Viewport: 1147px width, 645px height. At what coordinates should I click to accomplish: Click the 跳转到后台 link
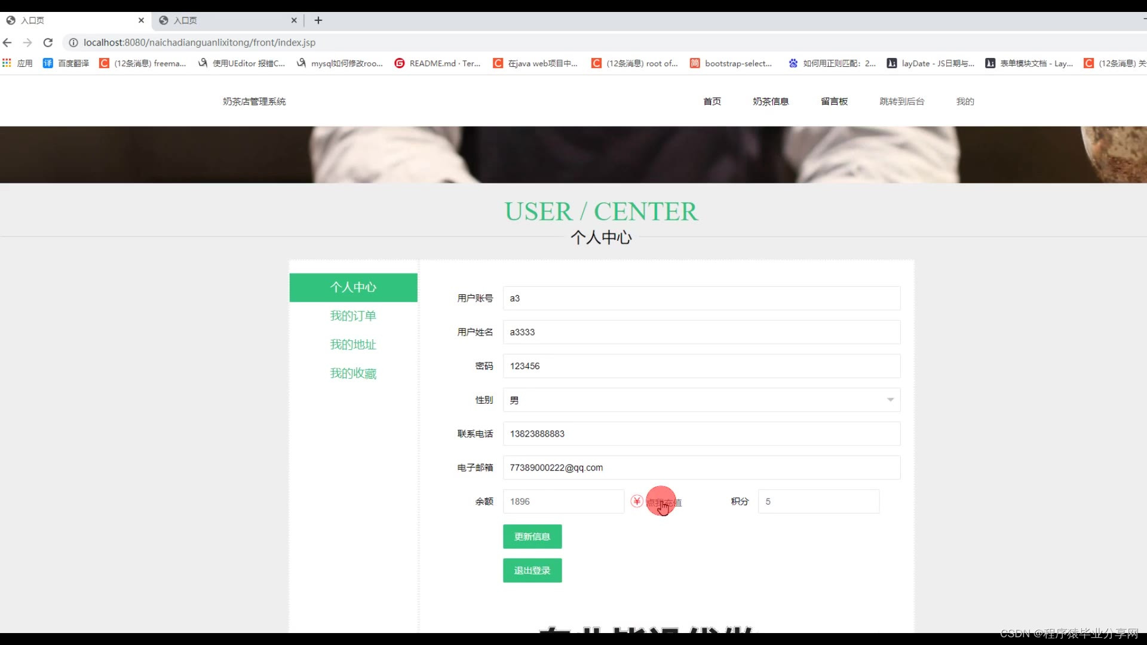(x=902, y=101)
